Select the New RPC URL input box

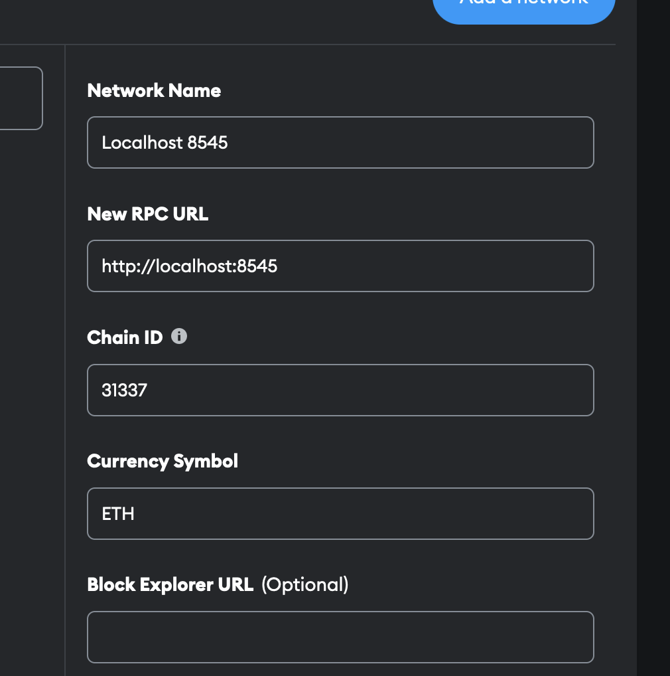click(x=340, y=266)
